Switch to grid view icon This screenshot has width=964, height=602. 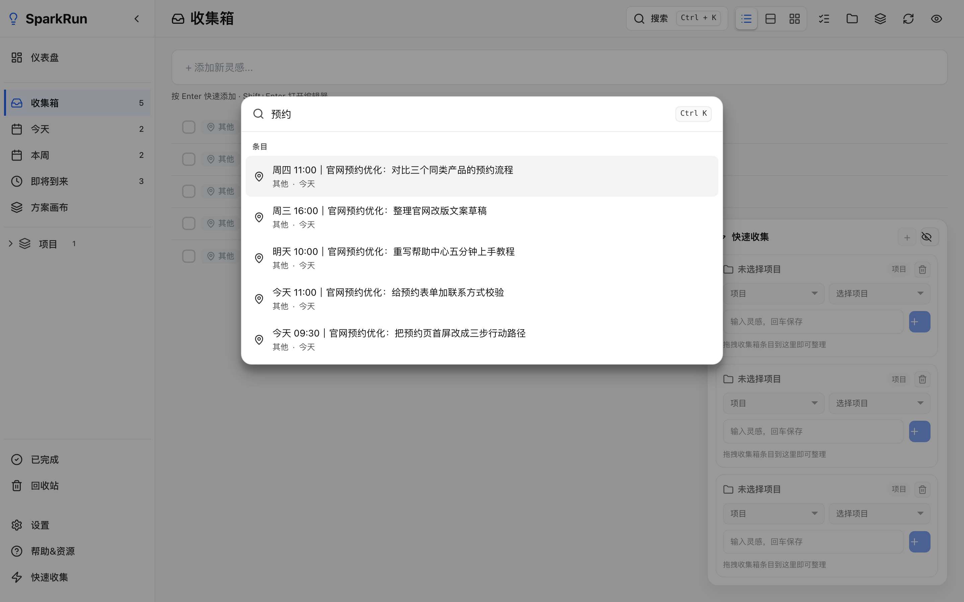pos(795,19)
